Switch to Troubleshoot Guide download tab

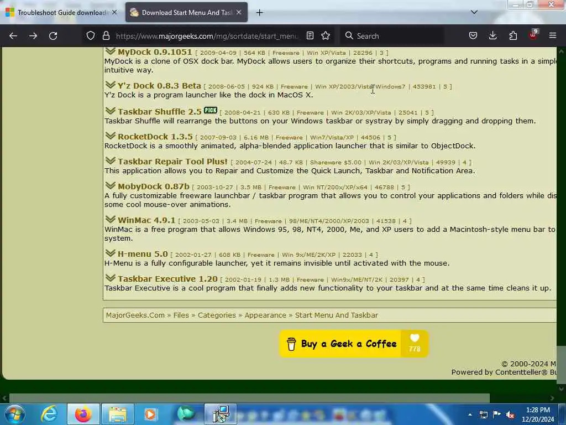click(x=61, y=13)
